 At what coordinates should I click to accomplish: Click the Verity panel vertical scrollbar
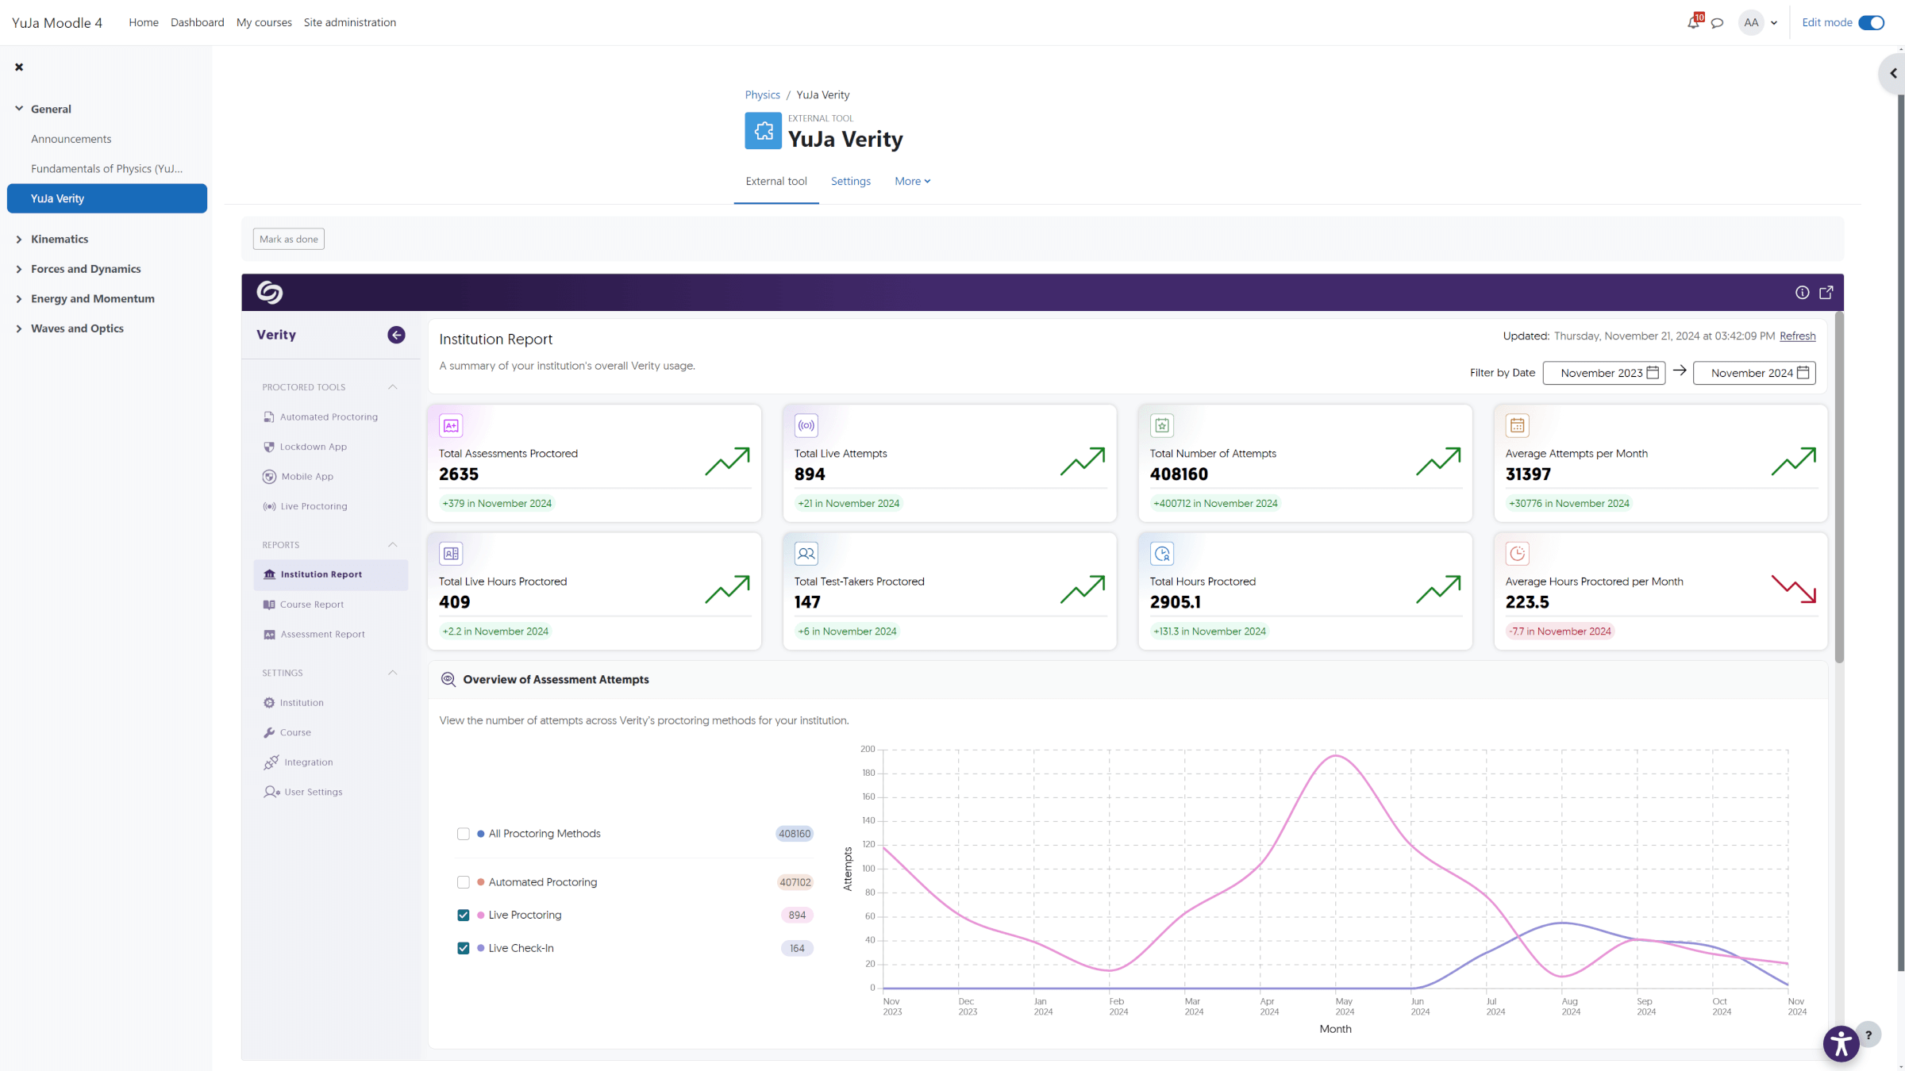tap(1839, 488)
